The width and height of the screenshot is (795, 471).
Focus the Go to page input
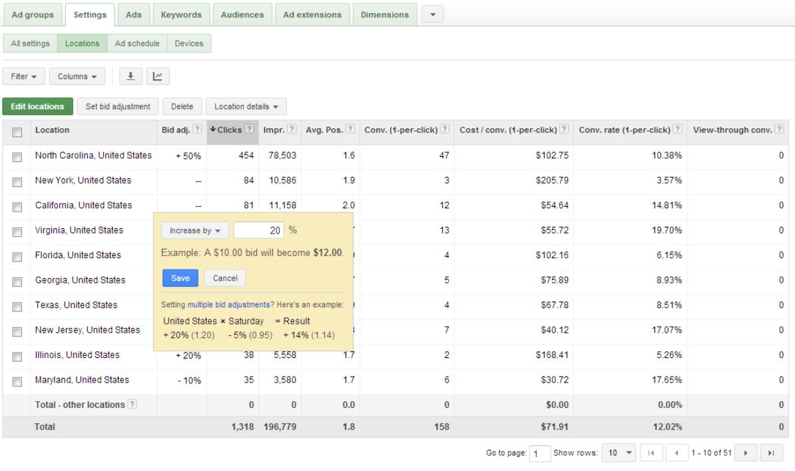point(540,453)
